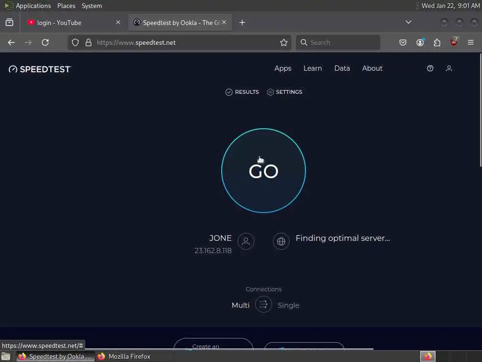The image size is (482, 362).
Task: Click show desktop icon in bottom panel
Action: tap(6, 356)
